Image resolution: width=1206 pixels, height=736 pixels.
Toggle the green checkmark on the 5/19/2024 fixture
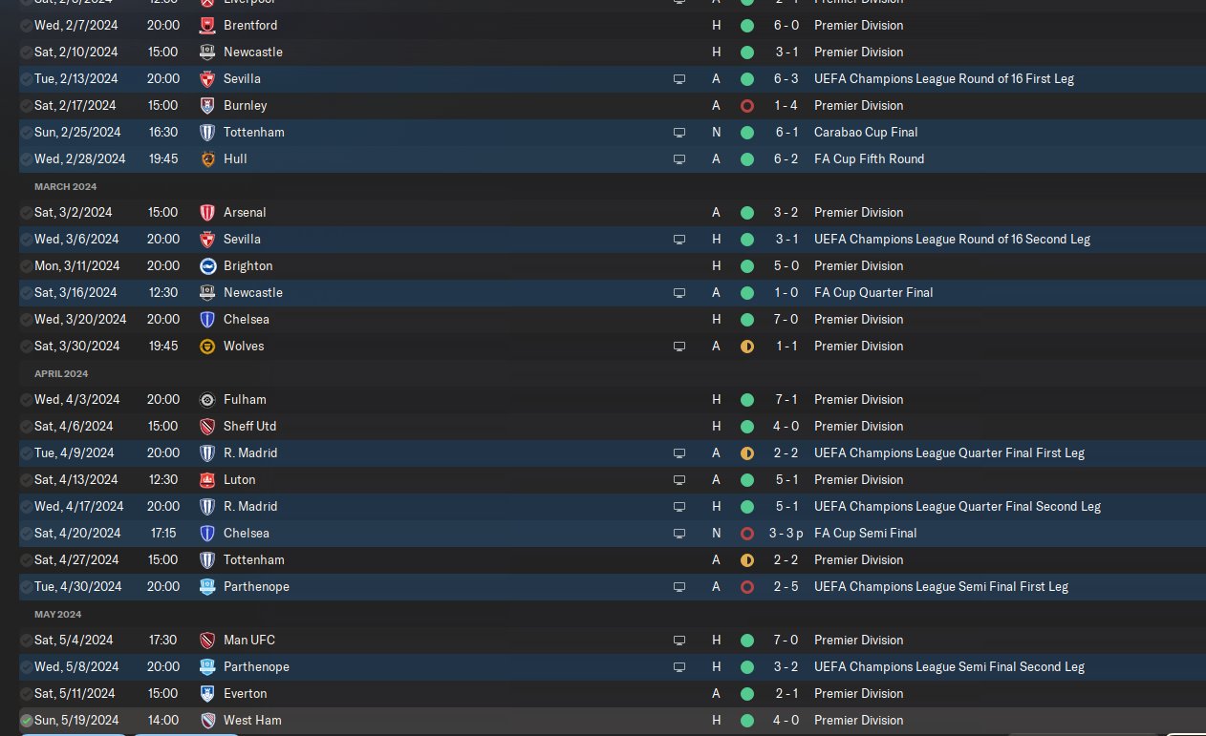click(x=26, y=720)
